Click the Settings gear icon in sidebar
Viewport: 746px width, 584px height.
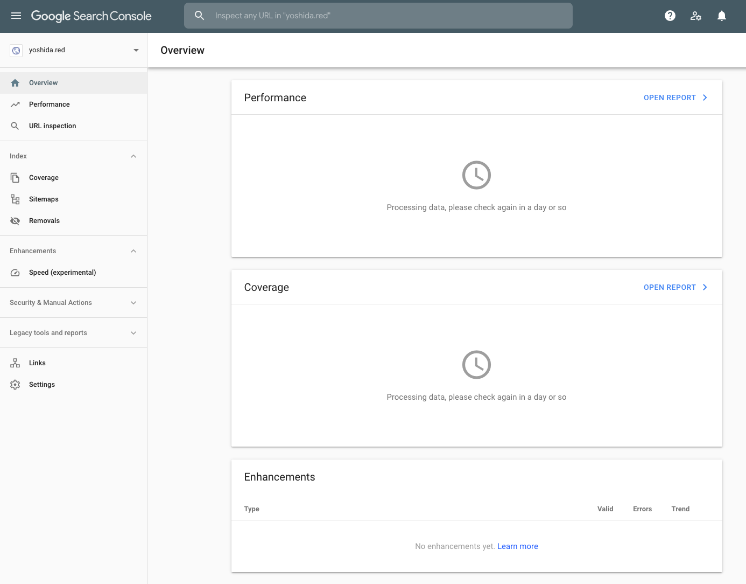[15, 385]
